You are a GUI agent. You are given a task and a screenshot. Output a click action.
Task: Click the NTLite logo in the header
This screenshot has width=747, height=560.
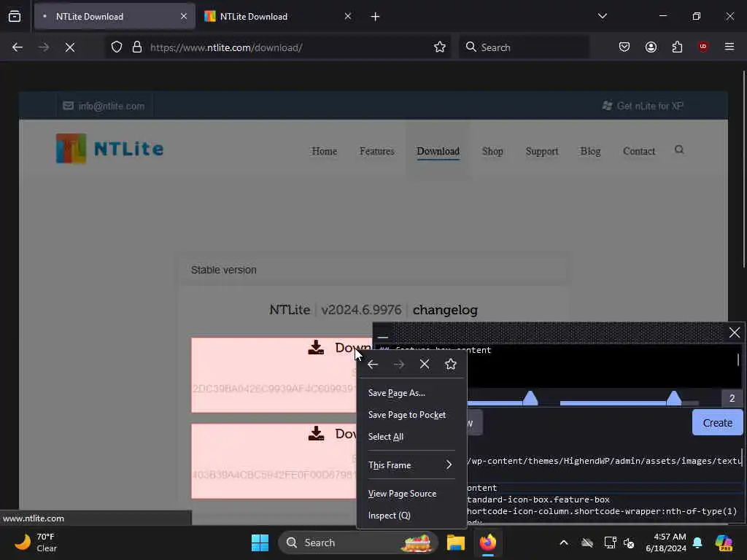tap(109, 149)
